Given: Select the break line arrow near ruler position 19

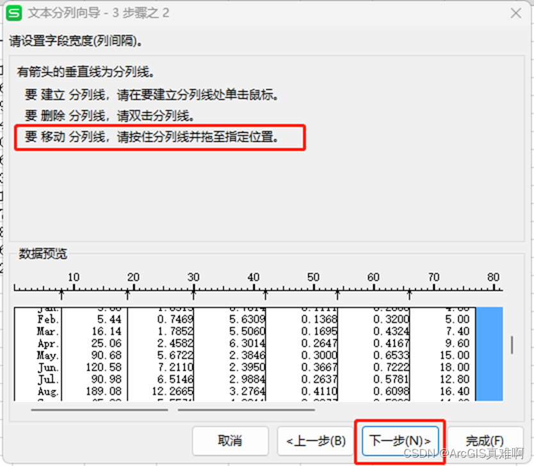Looking at the screenshot, I should [x=127, y=294].
